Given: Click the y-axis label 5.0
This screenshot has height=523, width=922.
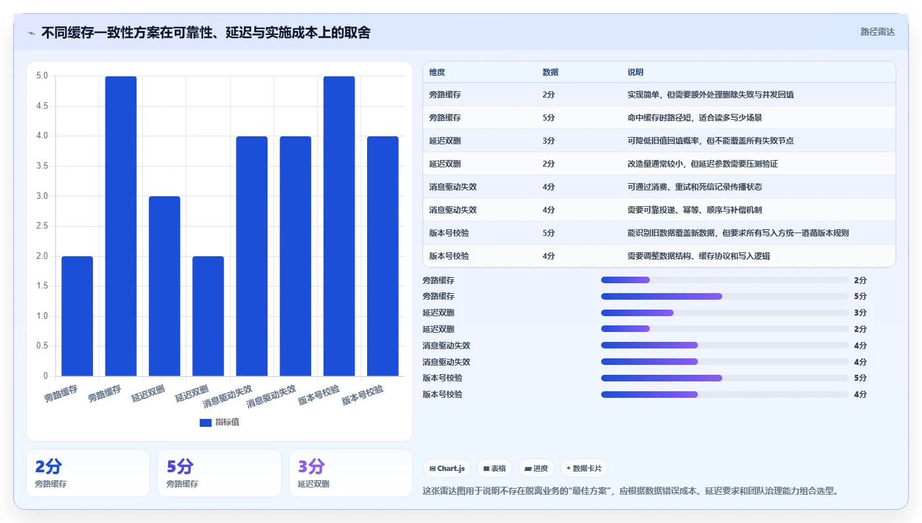Looking at the screenshot, I should [42, 76].
